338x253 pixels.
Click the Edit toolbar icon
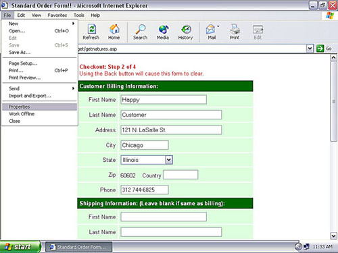pyautogui.click(x=258, y=32)
